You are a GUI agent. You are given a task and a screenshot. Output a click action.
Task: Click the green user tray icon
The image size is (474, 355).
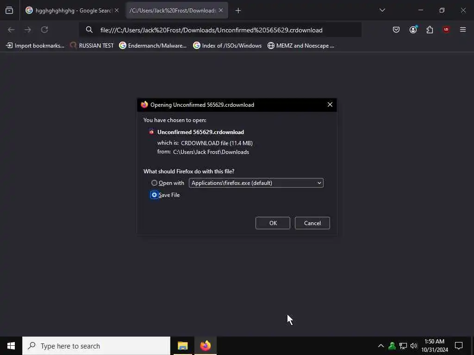click(392, 346)
